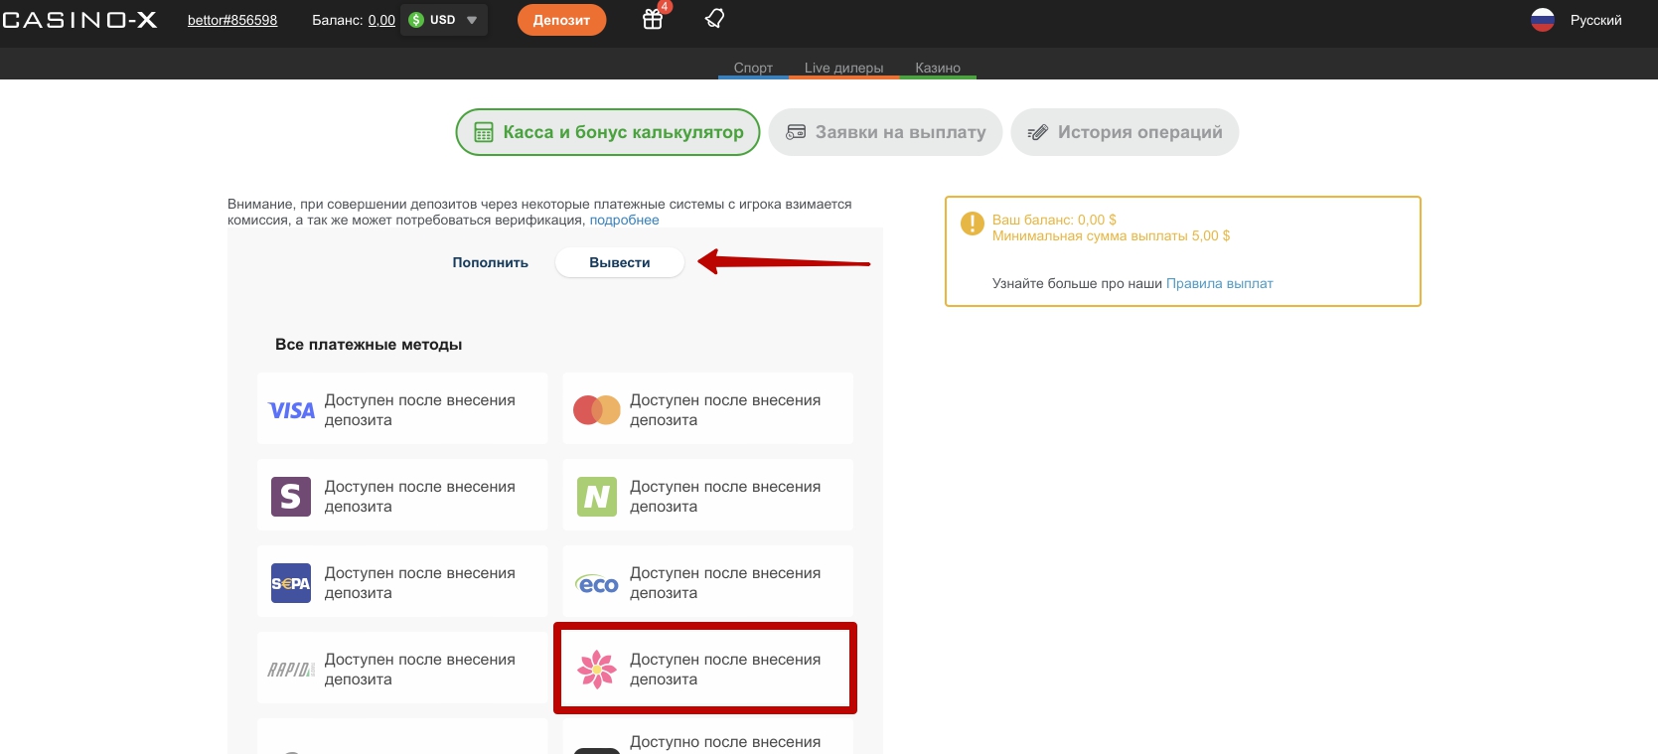Select the Mastercard payment method logo

pyautogui.click(x=597, y=409)
